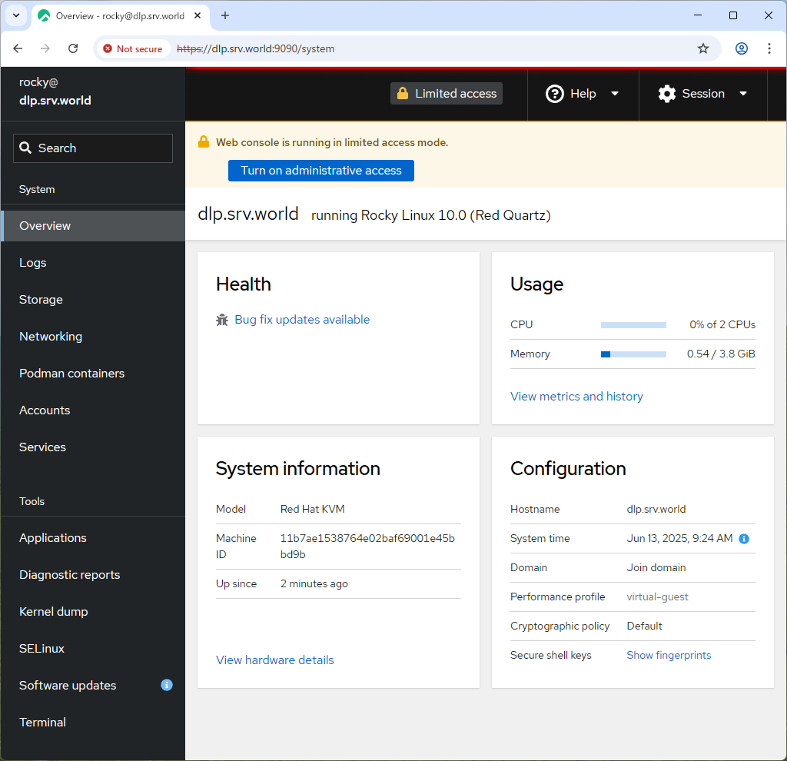Switch to the Overview section

45,225
